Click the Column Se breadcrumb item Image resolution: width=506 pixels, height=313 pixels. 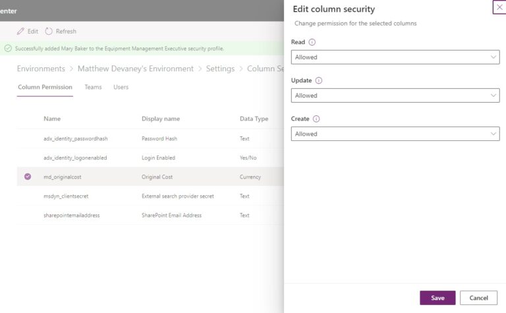[x=266, y=69]
